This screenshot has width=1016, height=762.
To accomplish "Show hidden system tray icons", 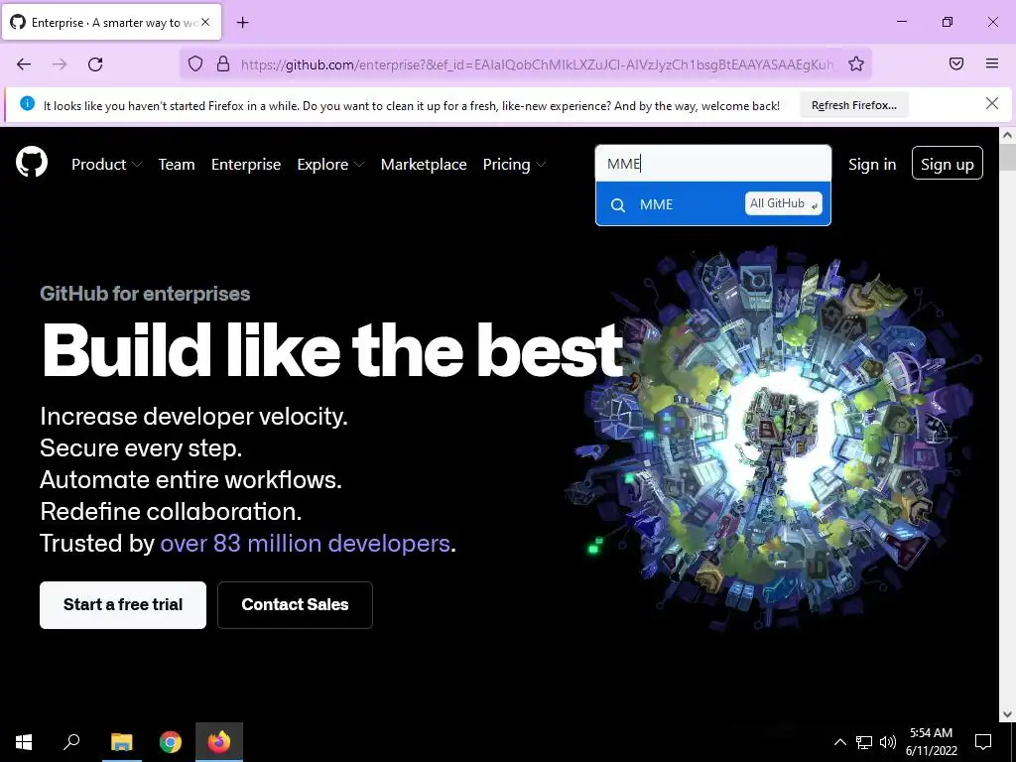I will (839, 742).
